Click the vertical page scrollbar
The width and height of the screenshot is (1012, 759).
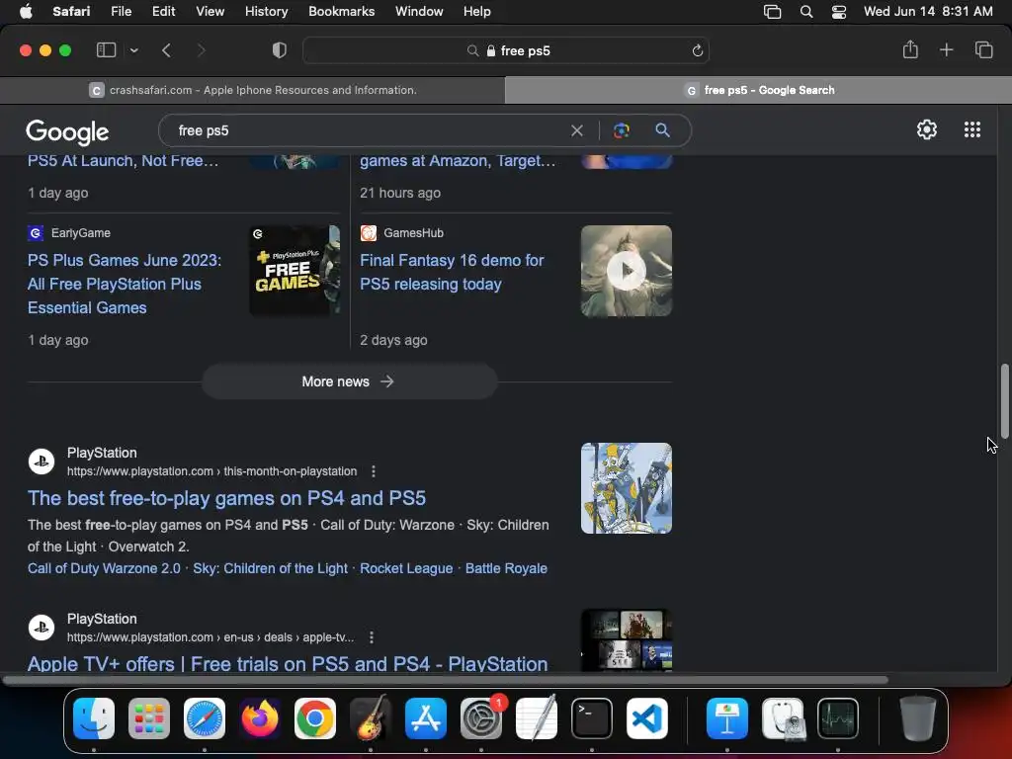pyautogui.click(x=1004, y=401)
